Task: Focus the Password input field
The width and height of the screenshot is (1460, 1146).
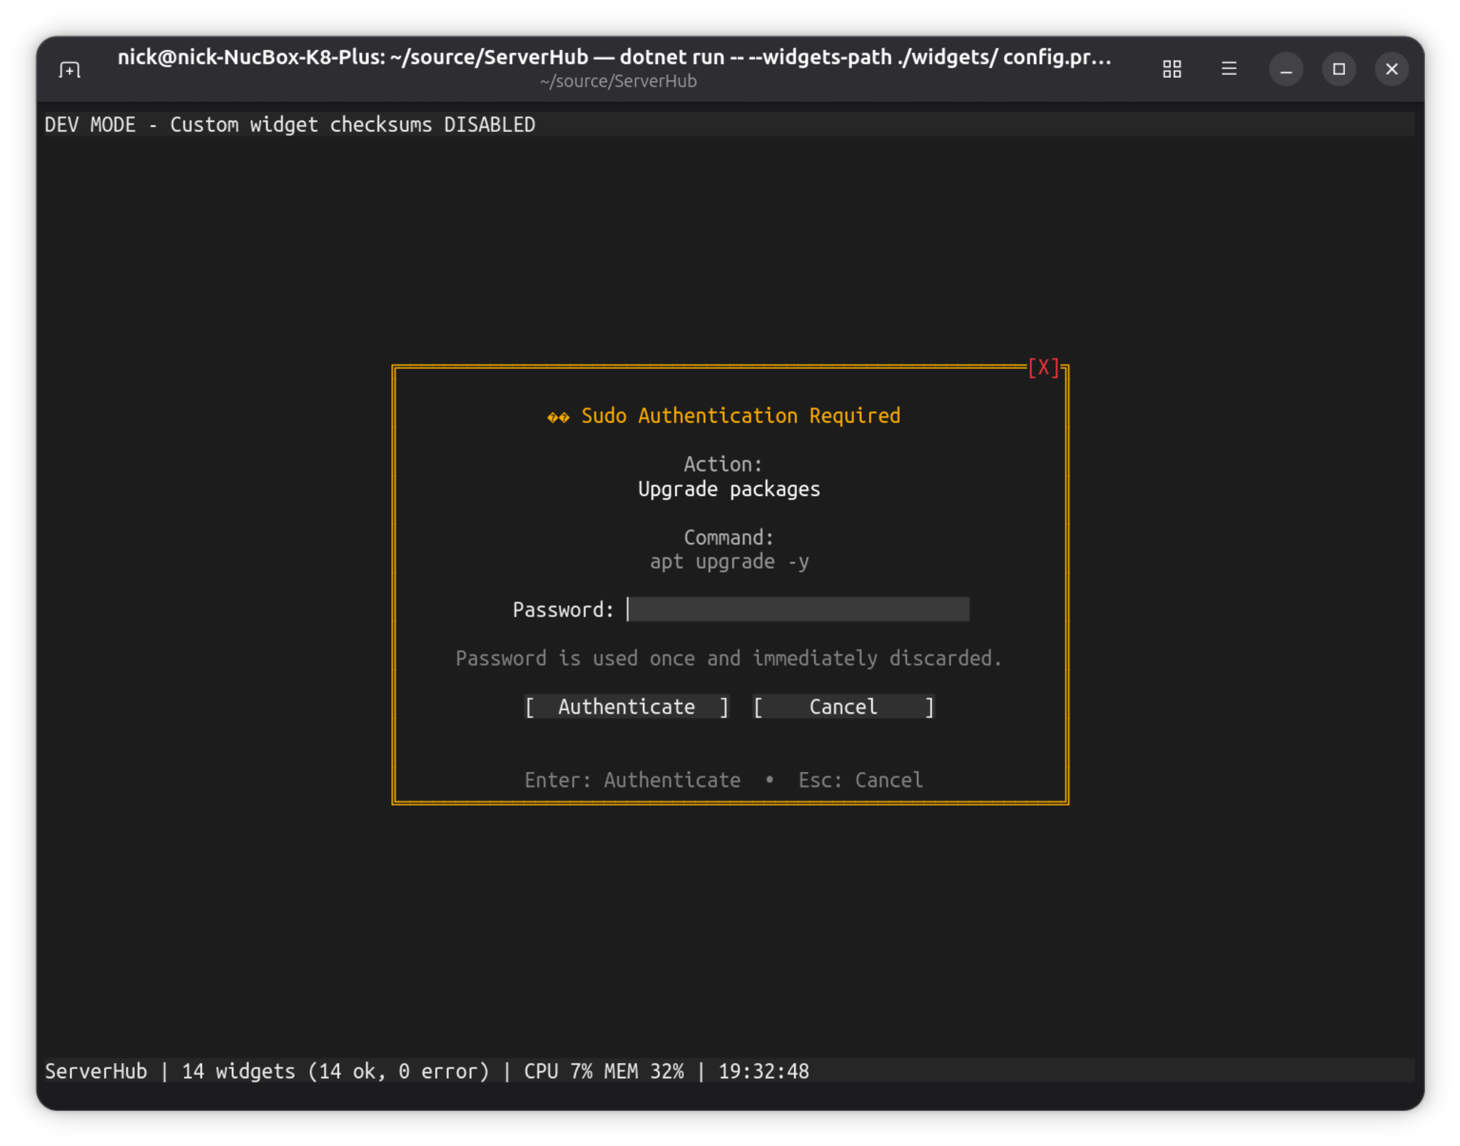Action: click(x=798, y=609)
